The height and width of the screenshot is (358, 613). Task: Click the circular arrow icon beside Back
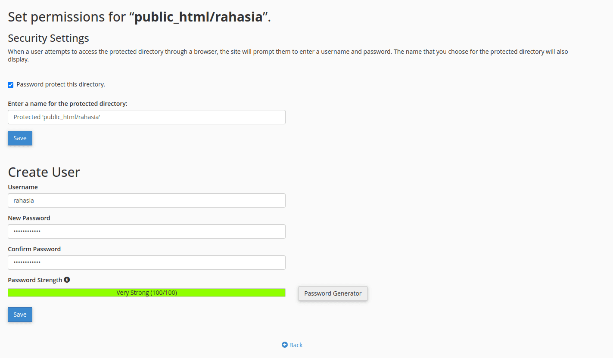285,345
